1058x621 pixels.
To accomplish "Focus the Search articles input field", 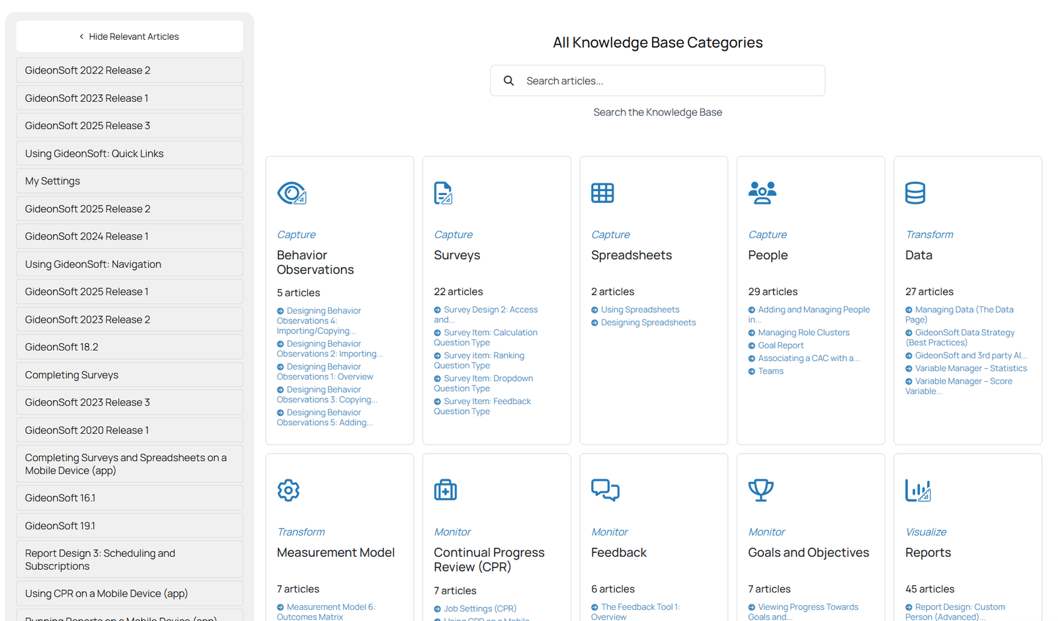I will tap(668, 81).
